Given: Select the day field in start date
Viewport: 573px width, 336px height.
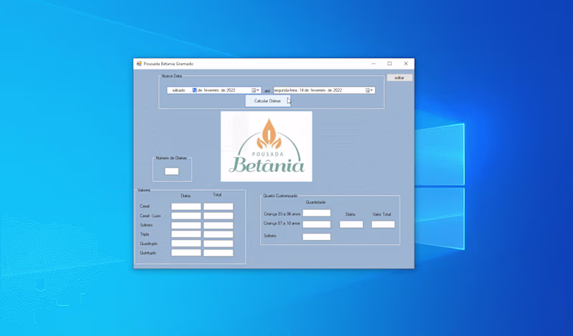Looking at the screenshot, I should (194, 90).
